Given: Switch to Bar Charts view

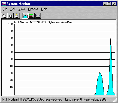Looking at the screenshot, I should tap(31, 16).
